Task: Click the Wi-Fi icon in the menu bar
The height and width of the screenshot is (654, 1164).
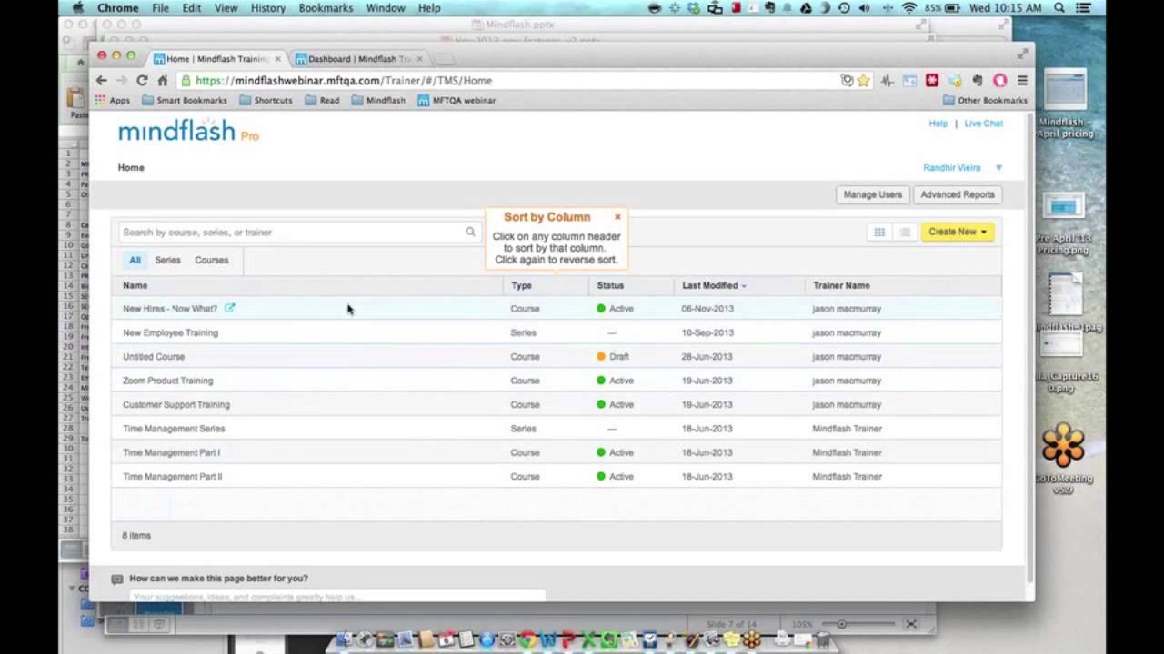Action: (x=909, y=8)
